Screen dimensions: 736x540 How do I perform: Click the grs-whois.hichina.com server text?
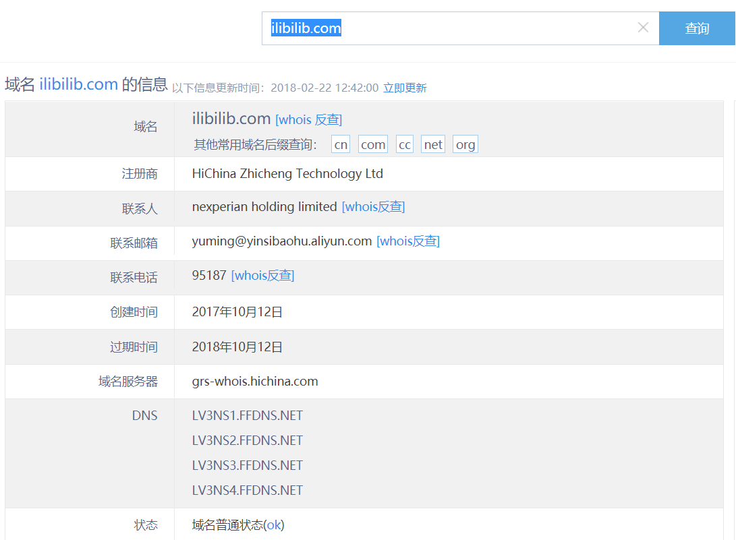(x=255, y=382)
